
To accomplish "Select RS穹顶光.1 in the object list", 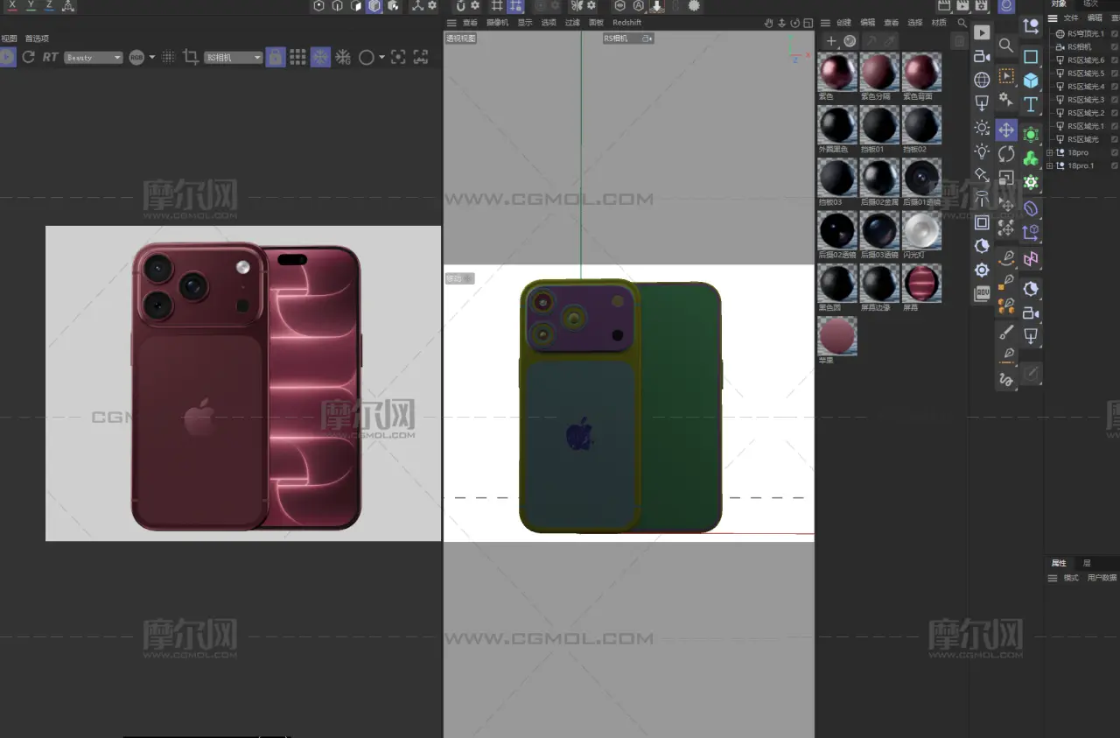I will tap(1086, 34).
